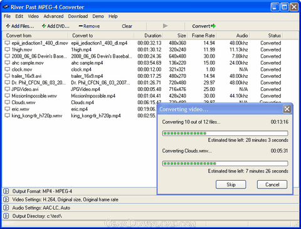
Task: Cancel the video conversion
Action: pyautogui.click(x=272, y=184)
